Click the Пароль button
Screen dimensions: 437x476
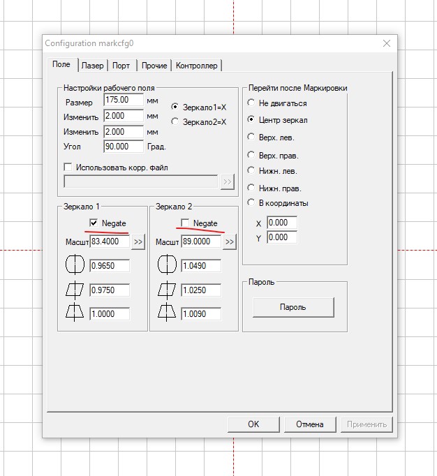pyautogui.click(x=292, y=307)
